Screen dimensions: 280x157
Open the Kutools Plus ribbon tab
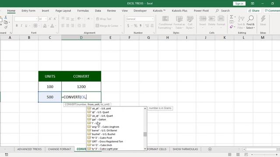tap(179, 10)
